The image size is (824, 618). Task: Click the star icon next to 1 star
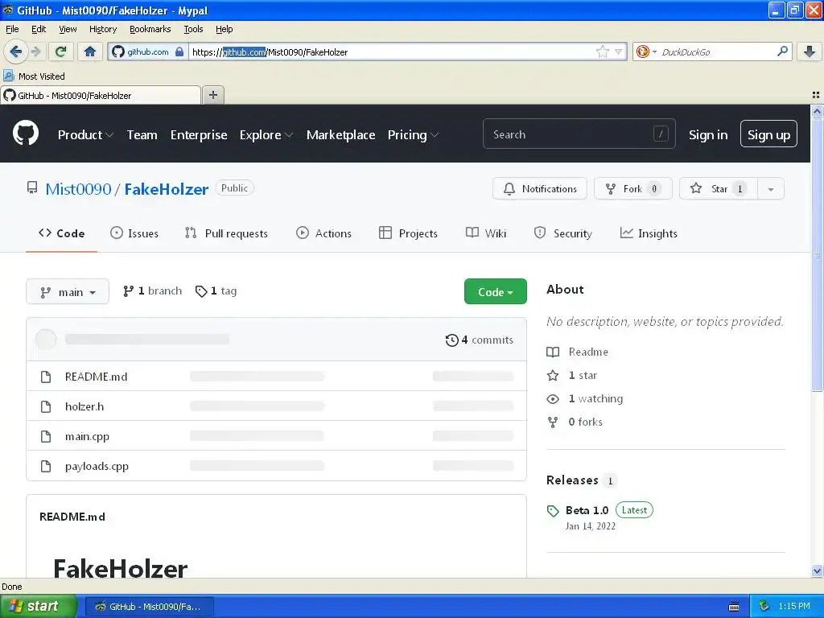553,375
